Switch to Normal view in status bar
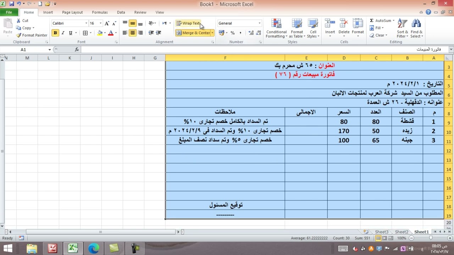454x255 pixels. coord(378,238)
